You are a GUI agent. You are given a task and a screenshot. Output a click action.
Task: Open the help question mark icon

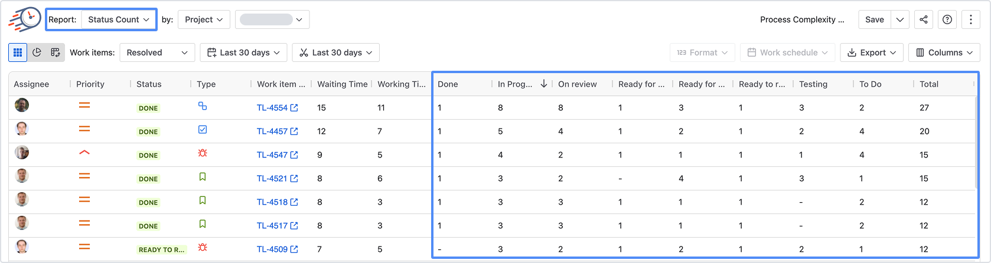(x=947, y=19)
